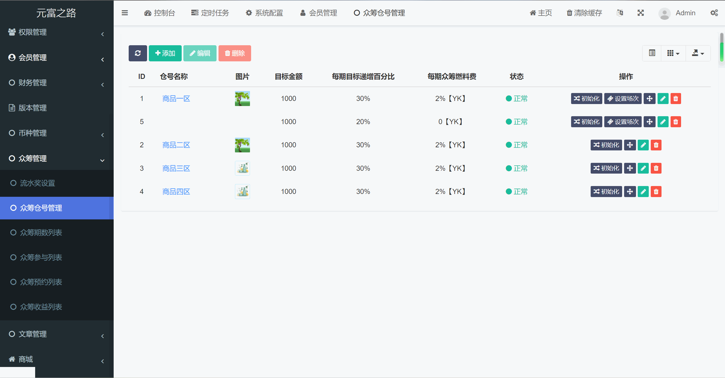
Task: Open language switch icon in top bar
Action: [x=620, y=13]
